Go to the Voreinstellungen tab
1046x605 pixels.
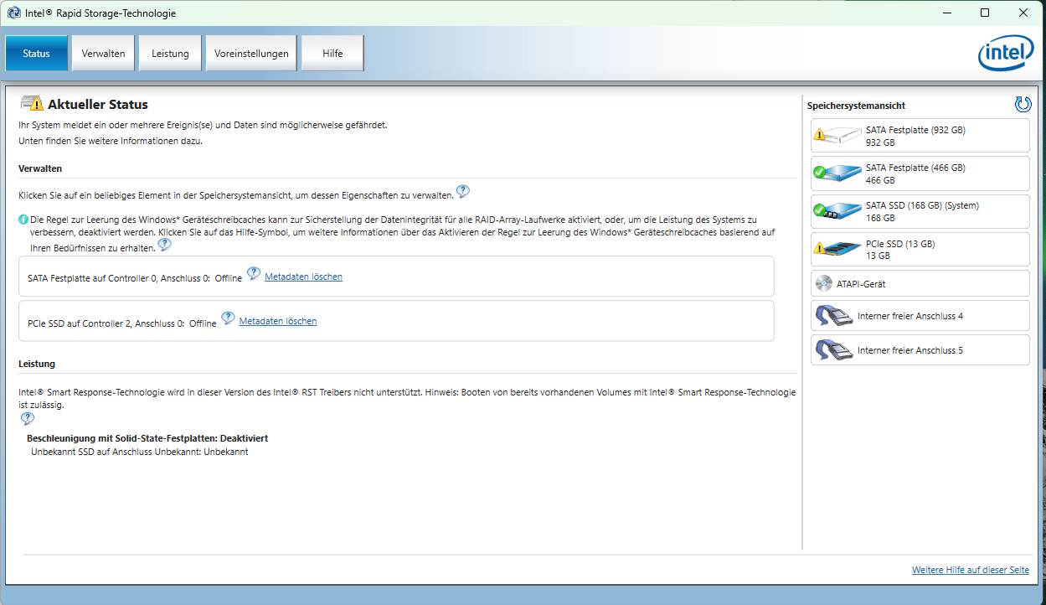click(x=251, y=54)
